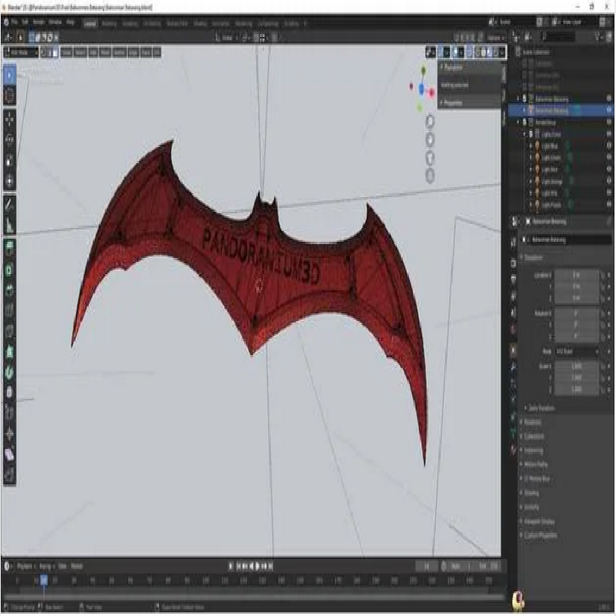
Task: Open the Modifiers wrench tab in Properties
Action: pyautogui.click(x=514, y=367)
